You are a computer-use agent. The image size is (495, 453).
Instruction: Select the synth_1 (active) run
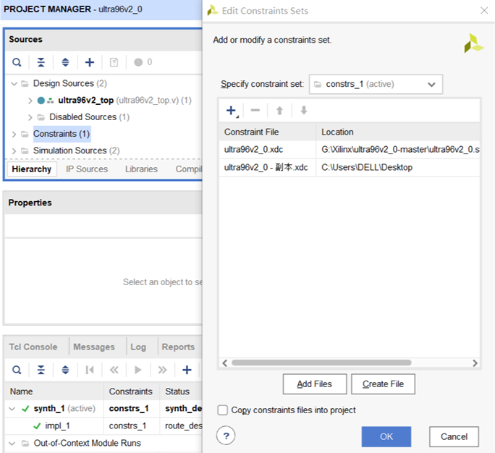point(64,409)
